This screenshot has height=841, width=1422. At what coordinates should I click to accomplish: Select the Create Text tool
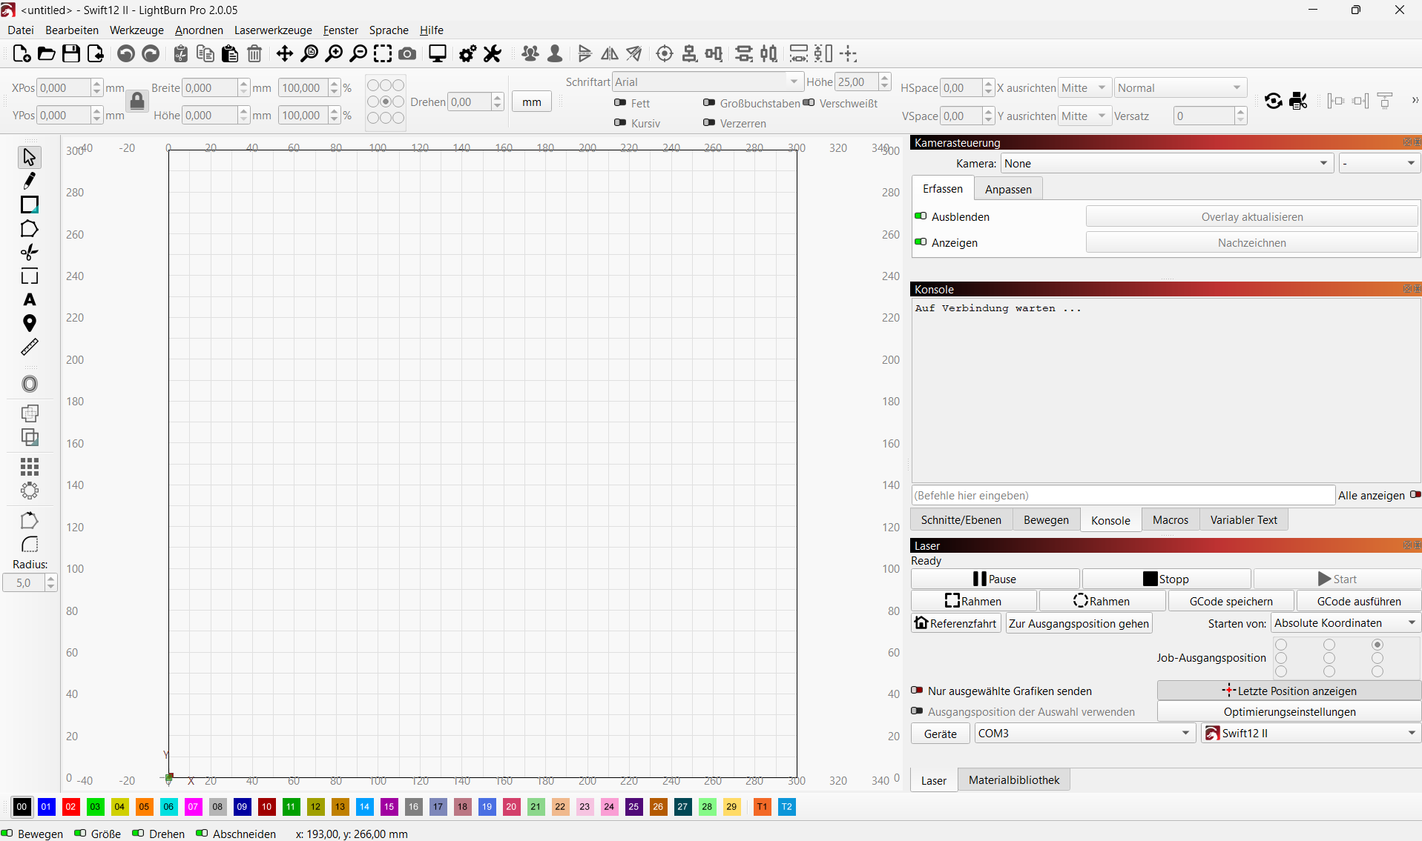[x=30, y=300]
